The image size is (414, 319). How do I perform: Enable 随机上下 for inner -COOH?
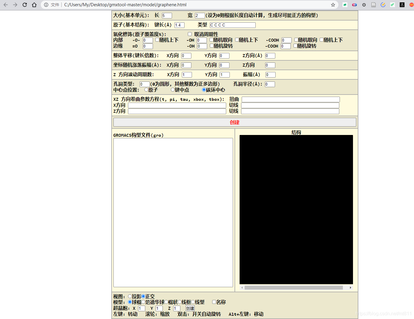pos(321,40)
